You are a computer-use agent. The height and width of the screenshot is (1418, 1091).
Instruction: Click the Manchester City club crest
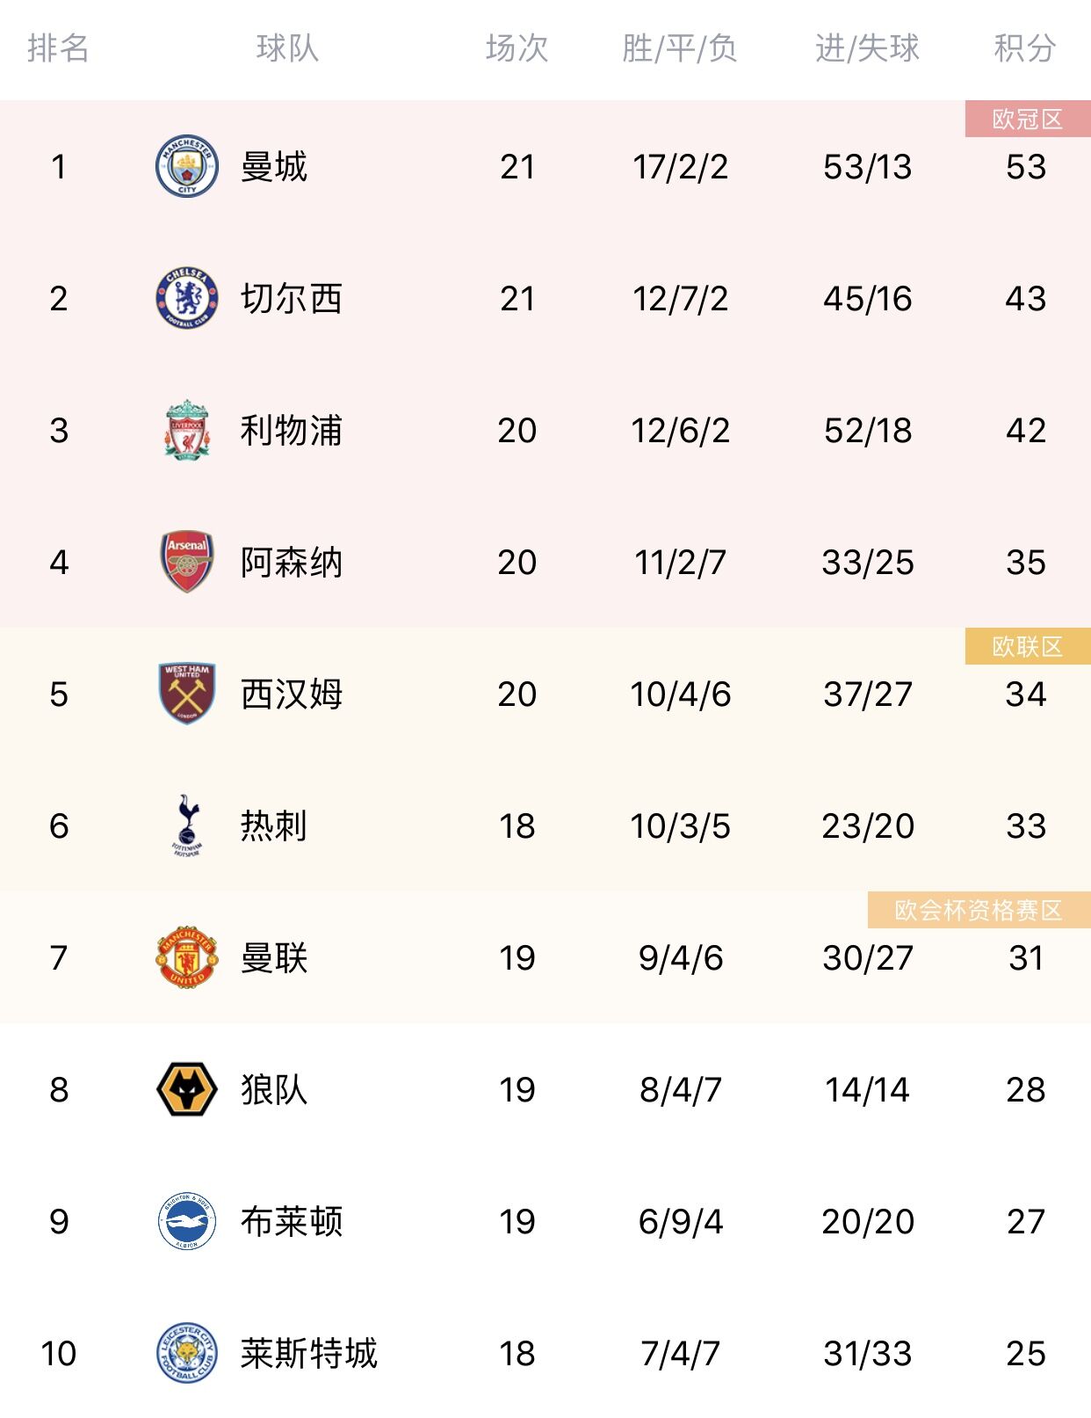point(187,166)
